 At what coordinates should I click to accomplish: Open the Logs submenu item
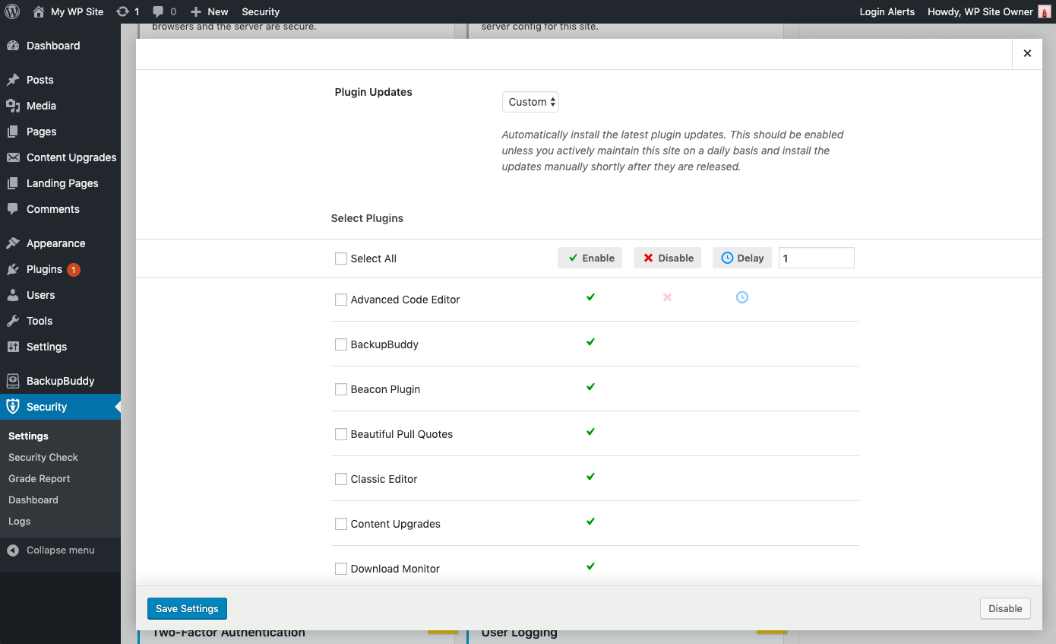[x=20, y=521]
